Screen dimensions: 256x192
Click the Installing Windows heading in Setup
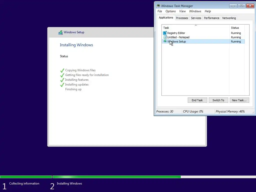(x=76, y=45)
